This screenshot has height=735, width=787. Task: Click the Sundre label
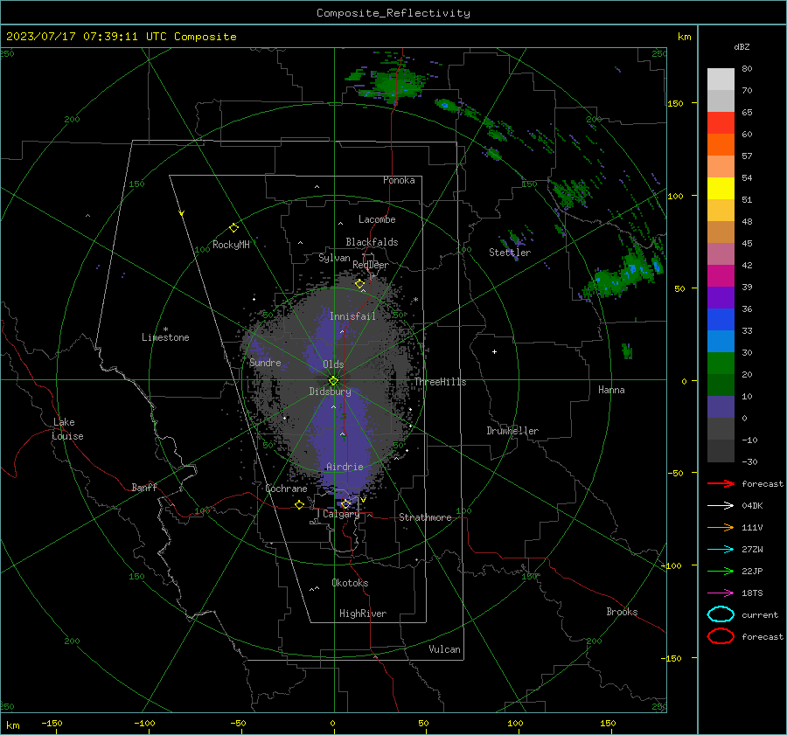[266, 362]
